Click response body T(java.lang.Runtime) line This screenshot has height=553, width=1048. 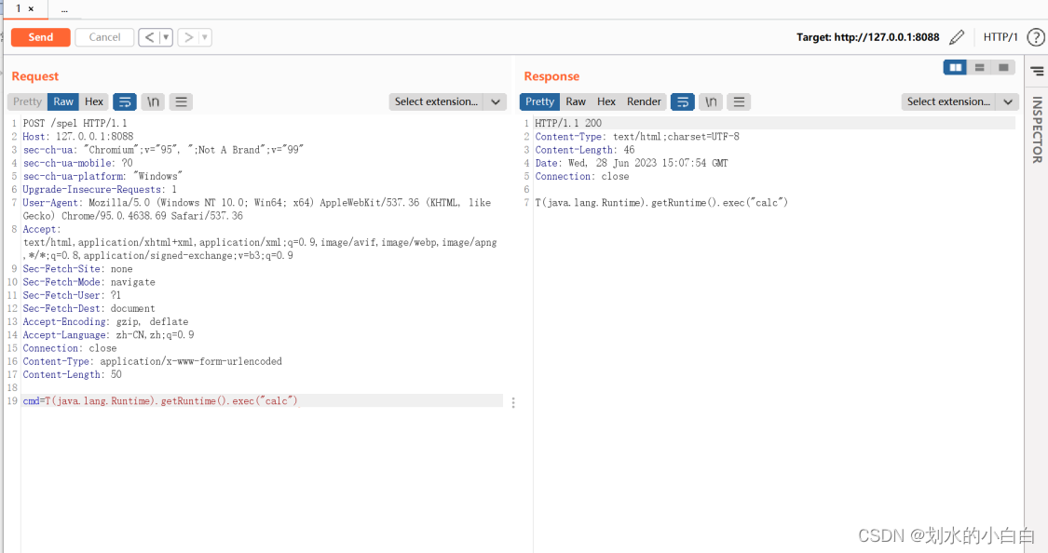[661, 202]
